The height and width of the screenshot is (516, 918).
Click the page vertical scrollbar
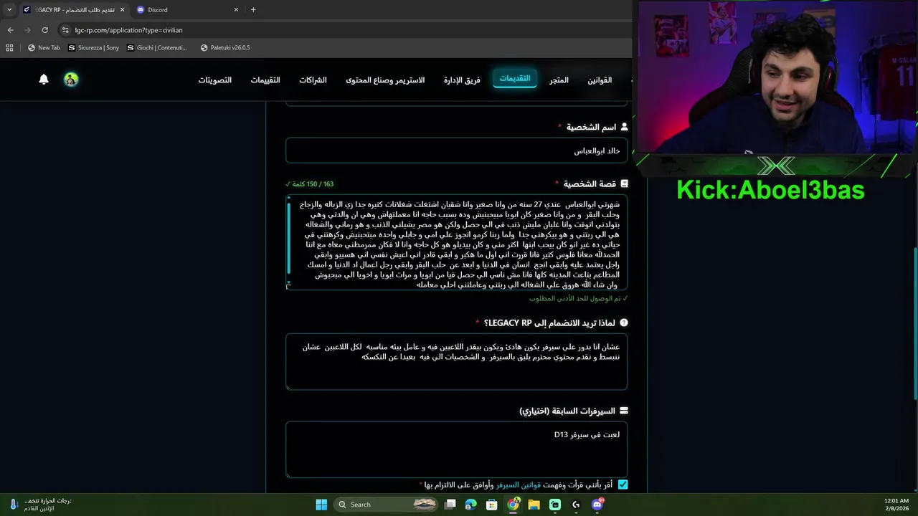[x=915, y=322]
